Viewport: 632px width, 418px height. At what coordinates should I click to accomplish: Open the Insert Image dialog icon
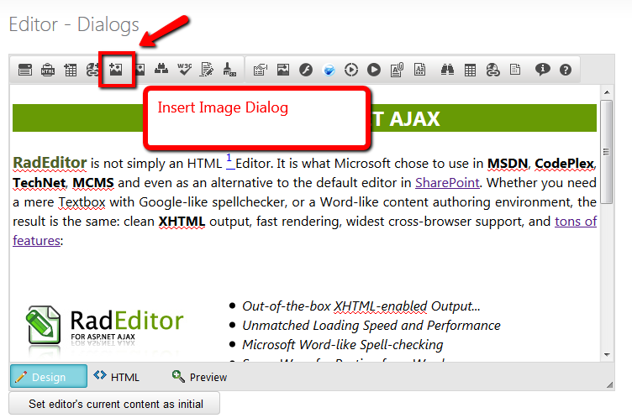pos(116,70)
